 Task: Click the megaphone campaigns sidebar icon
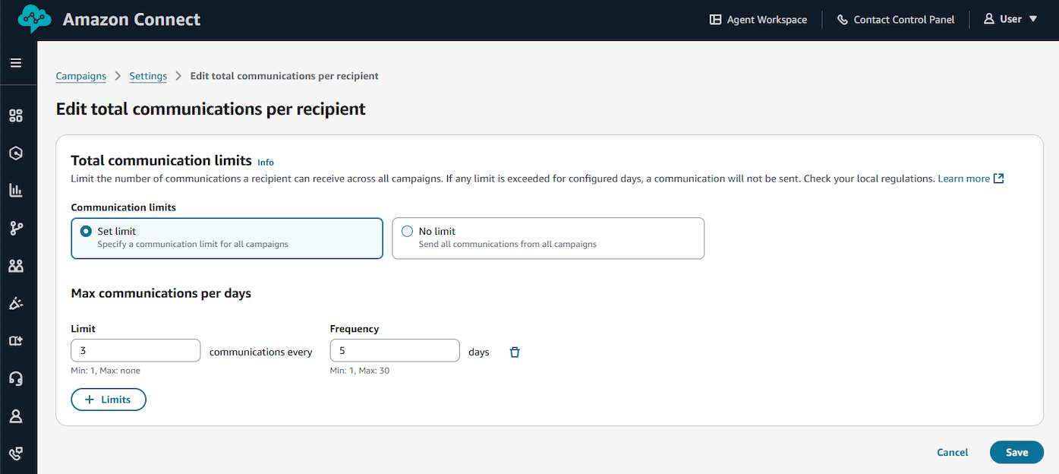16,303
